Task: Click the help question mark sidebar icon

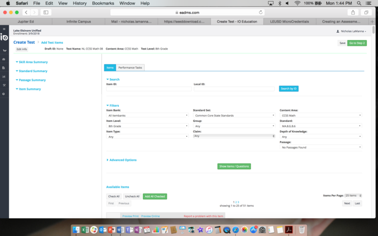Action: 4,94
